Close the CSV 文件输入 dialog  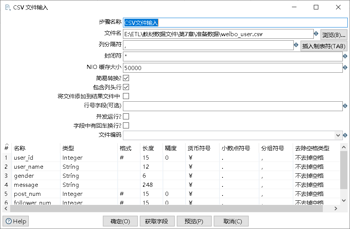point(338,7)
